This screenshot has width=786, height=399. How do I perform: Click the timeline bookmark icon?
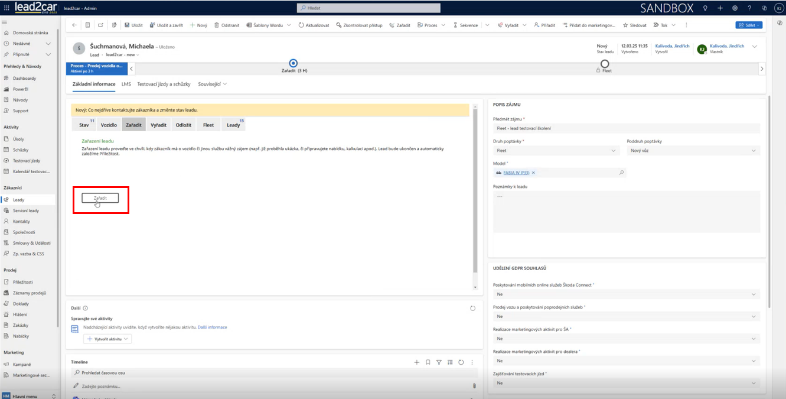tap(428, 362)
